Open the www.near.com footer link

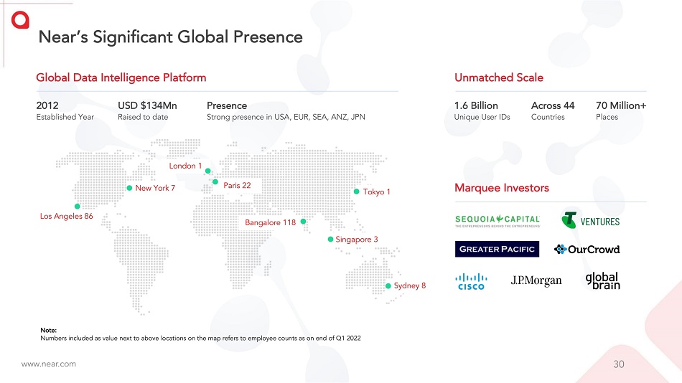coord(48,364)
